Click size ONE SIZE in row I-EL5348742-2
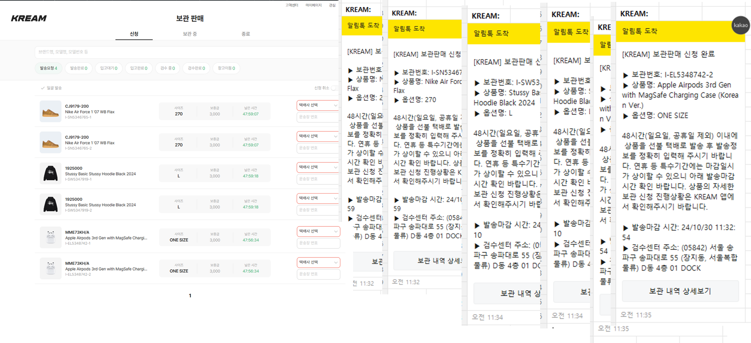 tap(179, 271)
